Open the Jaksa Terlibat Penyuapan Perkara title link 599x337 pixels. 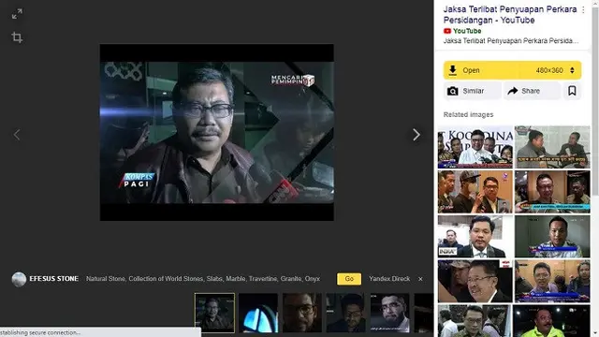(x=510, y=15)
